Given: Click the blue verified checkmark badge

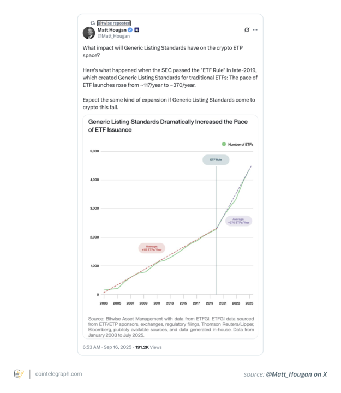Looking at the screenshot, I should [x=130, y=30].
